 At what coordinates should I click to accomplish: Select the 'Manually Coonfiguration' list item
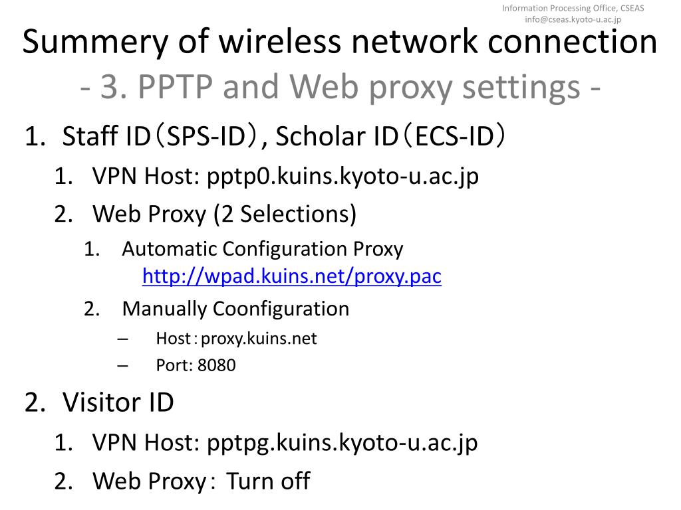236,309
